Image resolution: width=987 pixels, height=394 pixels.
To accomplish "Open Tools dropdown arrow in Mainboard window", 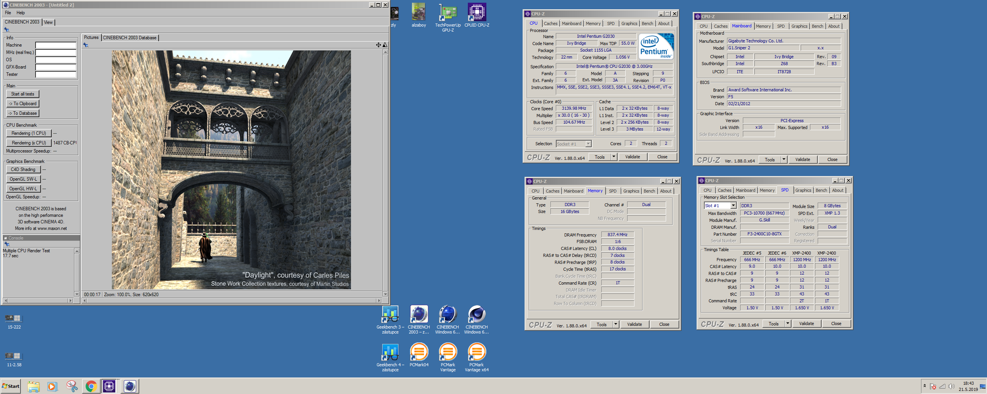I will tap(784, 159).
